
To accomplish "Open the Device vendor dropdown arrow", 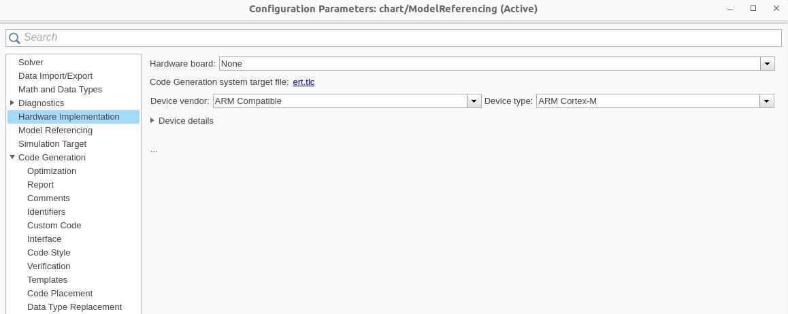I will pyautogui.click(x=474, y=101).
